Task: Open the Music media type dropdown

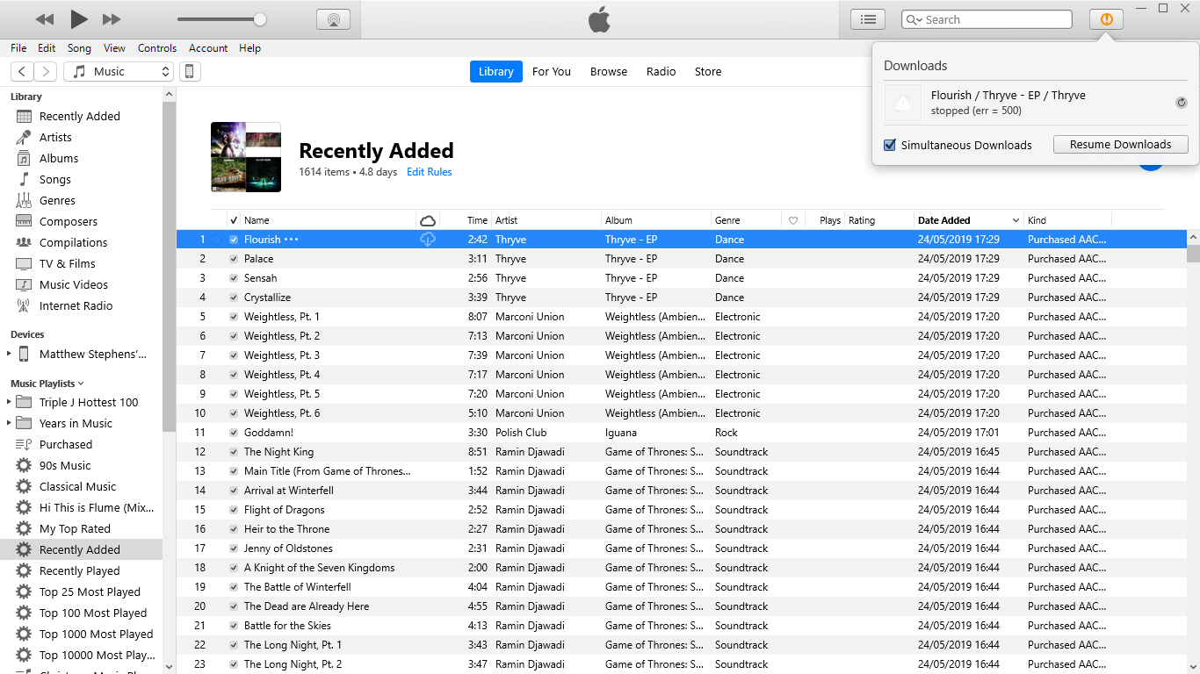Action: pos(119,72)
